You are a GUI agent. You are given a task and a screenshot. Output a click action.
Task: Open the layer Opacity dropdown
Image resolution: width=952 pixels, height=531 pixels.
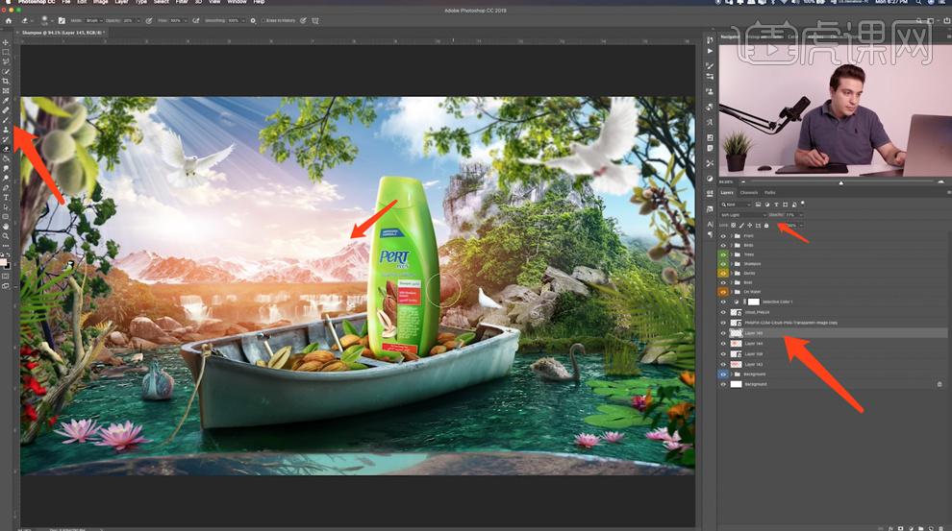click(801, 215)
